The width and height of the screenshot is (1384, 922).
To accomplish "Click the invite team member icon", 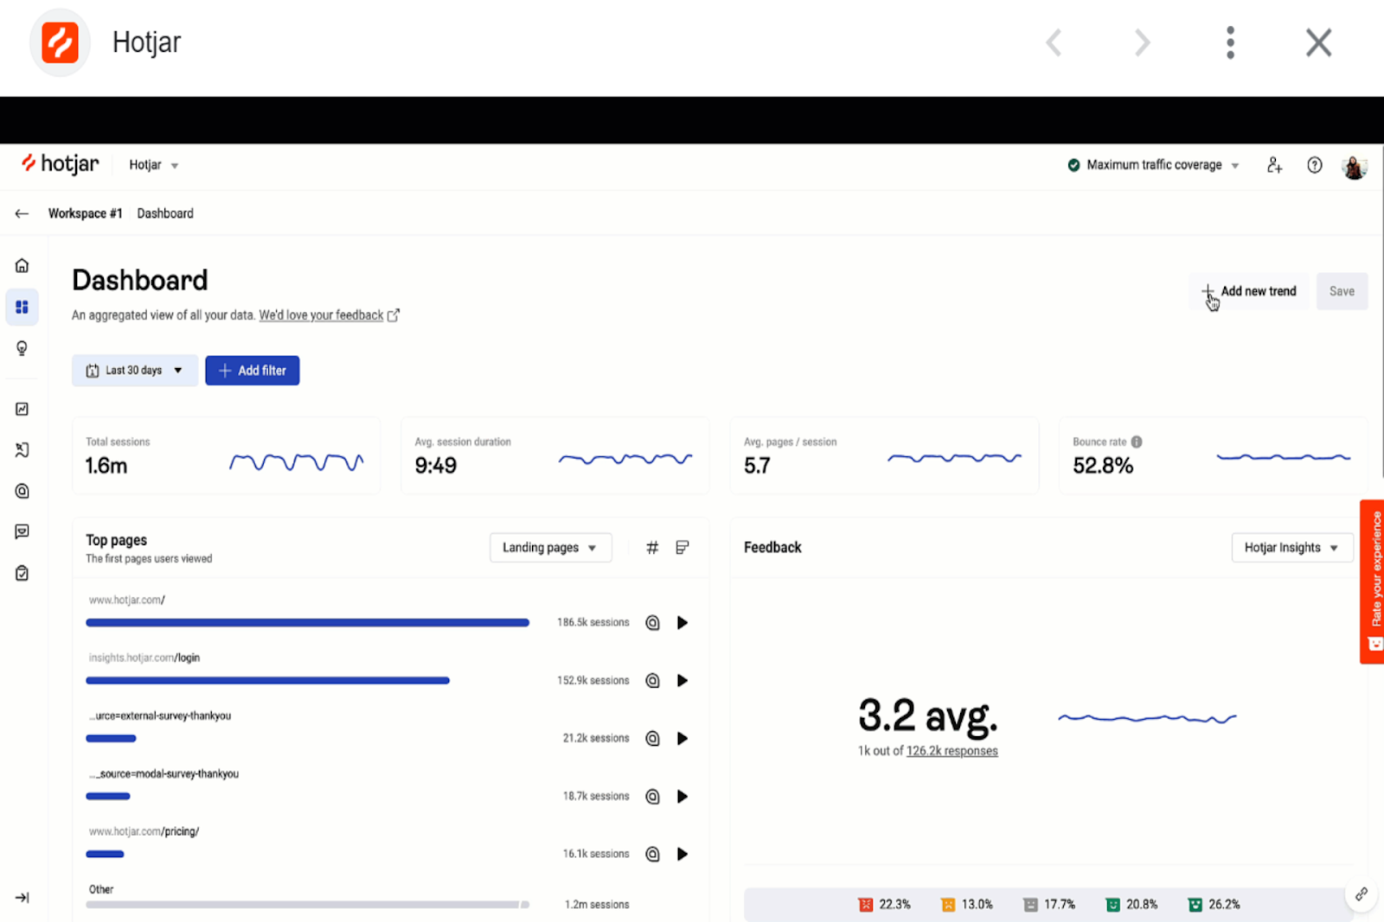I will 1274,165.
